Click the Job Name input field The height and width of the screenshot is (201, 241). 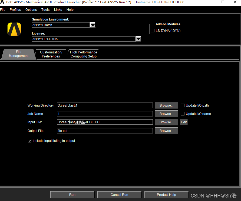[105, 114]
